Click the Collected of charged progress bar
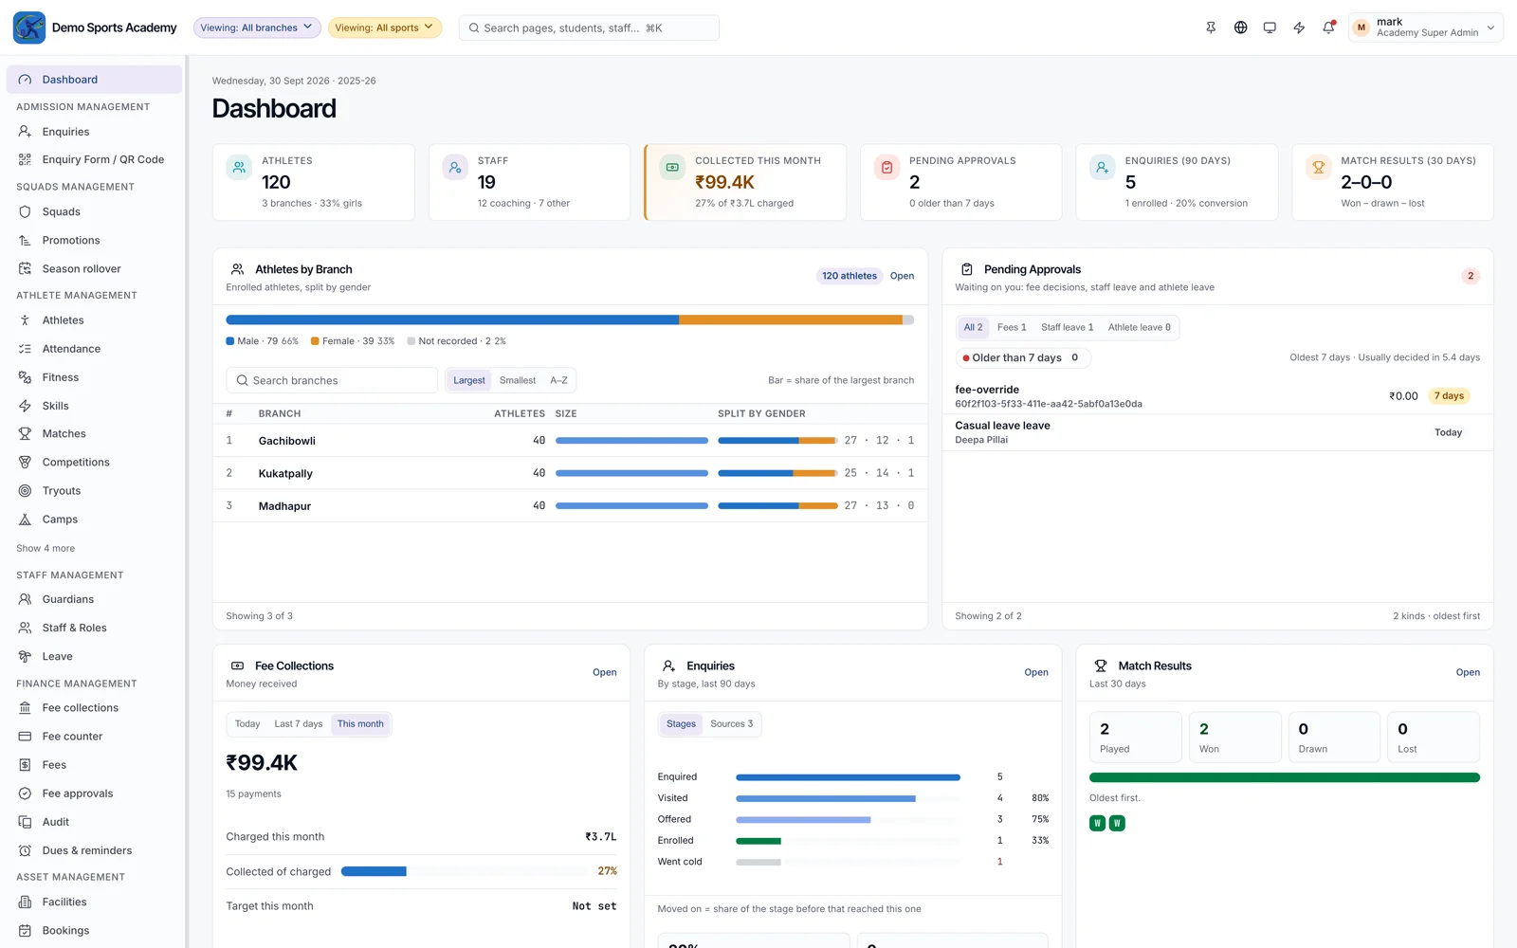Viewport: 1517px width, 948px height. tap(464, 871)
